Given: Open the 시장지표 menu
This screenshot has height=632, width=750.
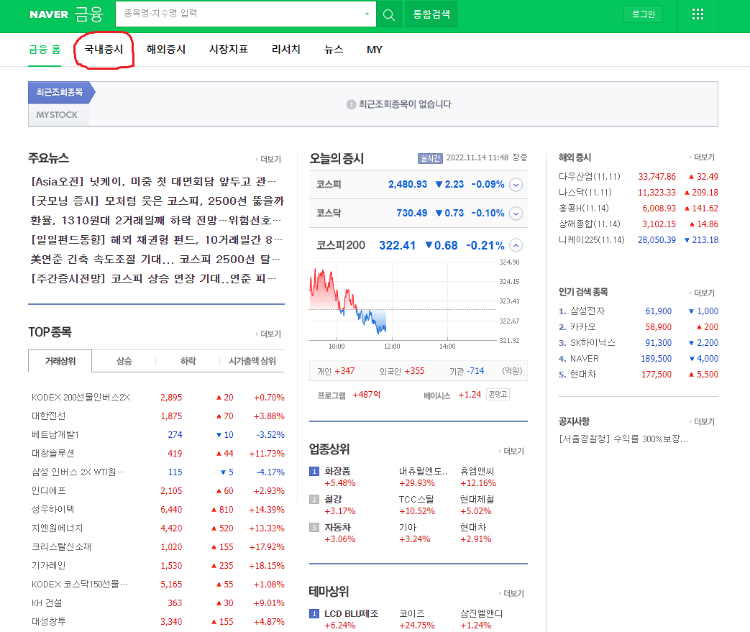Looking at the screenshot, I should point(228,50).
